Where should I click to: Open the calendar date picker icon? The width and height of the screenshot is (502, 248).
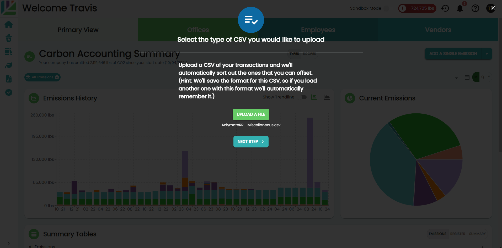point(467,77)
